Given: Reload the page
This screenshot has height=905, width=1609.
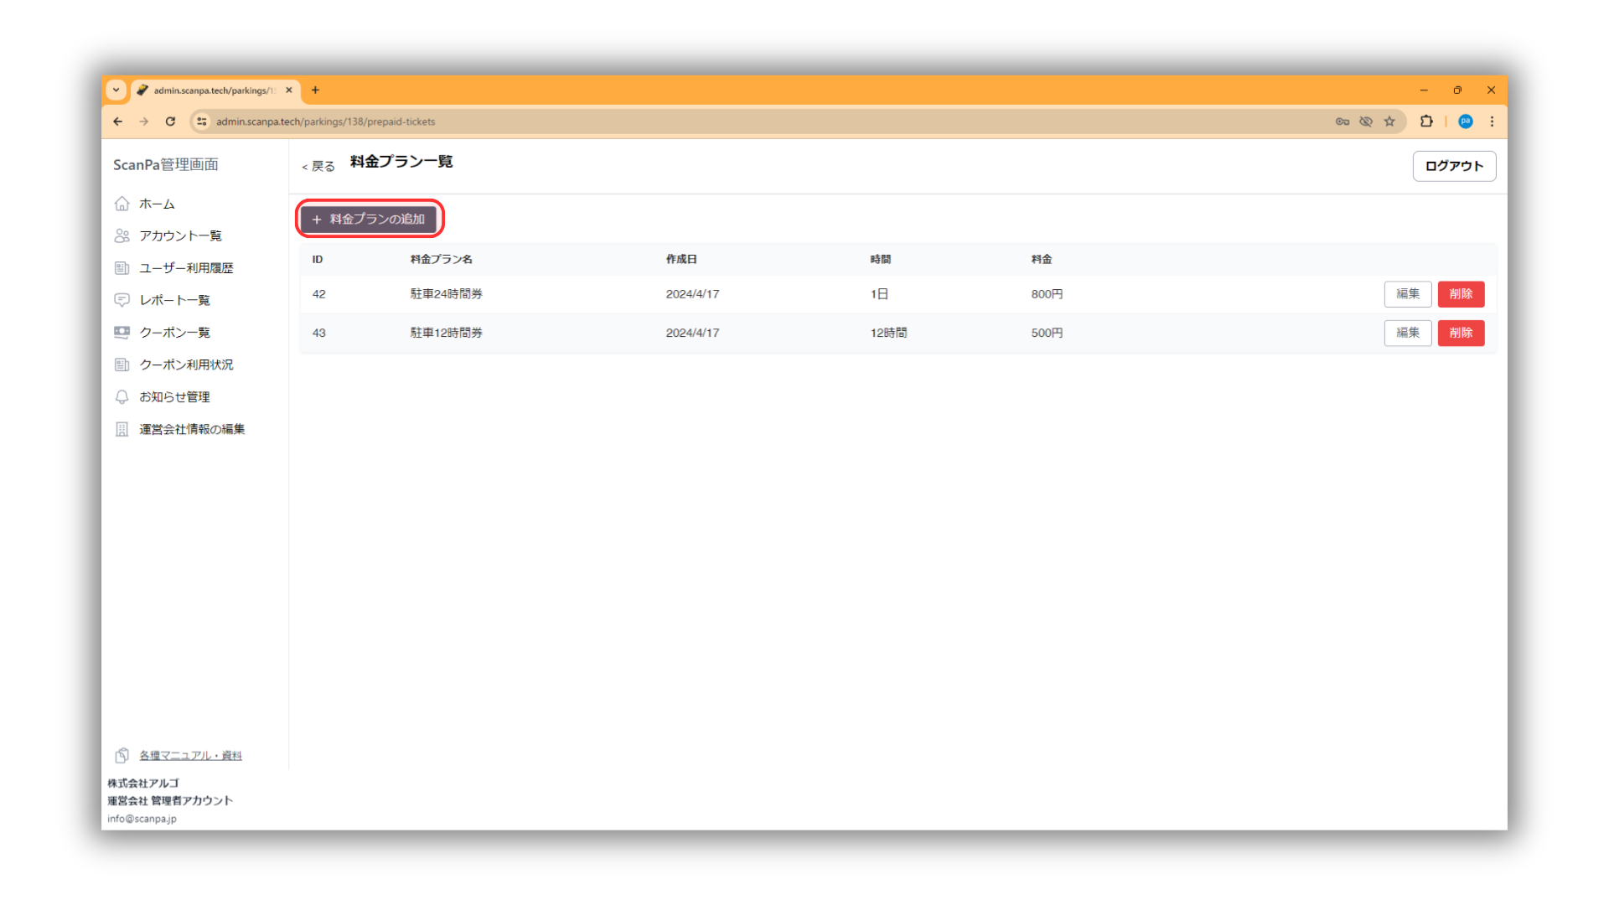Looking at the screenshot, I should (170, 122).
